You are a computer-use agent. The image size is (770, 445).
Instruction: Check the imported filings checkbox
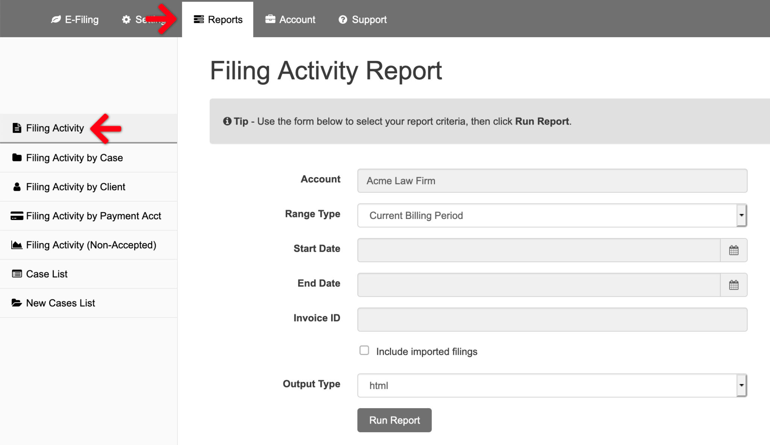coord(365,351)
